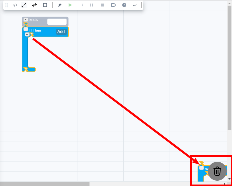Collapse the If Then block
This screenshot has height=186, width=232.
point(26,30)
